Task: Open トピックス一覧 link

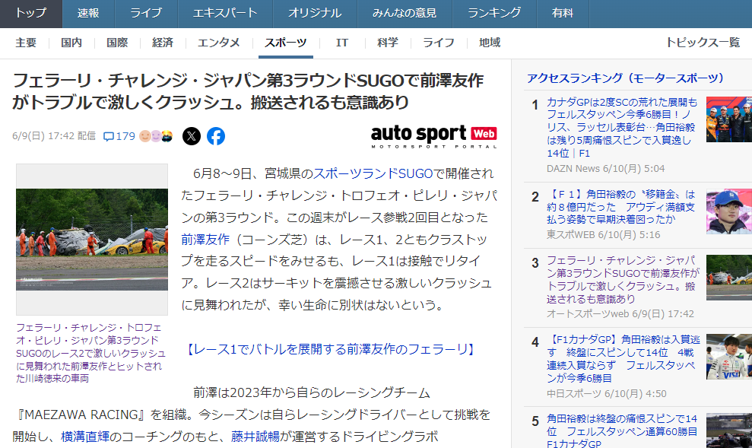Action: click(x=703, y=43)
